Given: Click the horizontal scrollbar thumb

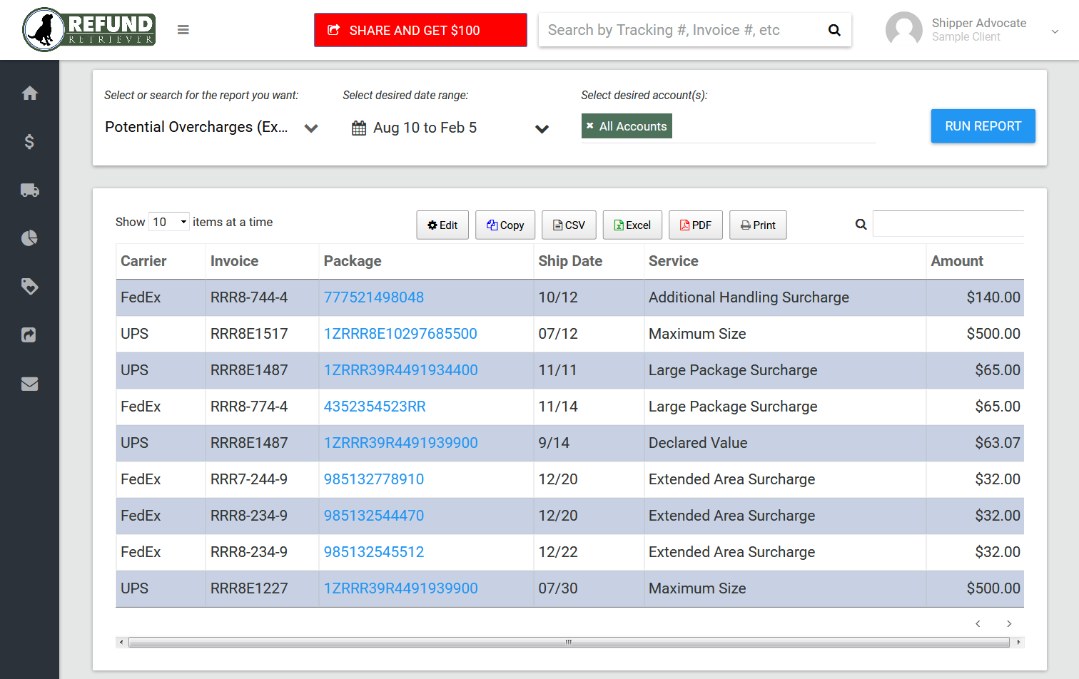Looking at the screenshot, I should (569, 642).
